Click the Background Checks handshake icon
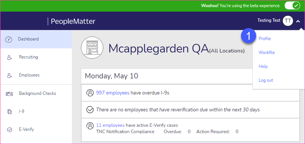The image size is (305, 144). click(x=9, y=94)
